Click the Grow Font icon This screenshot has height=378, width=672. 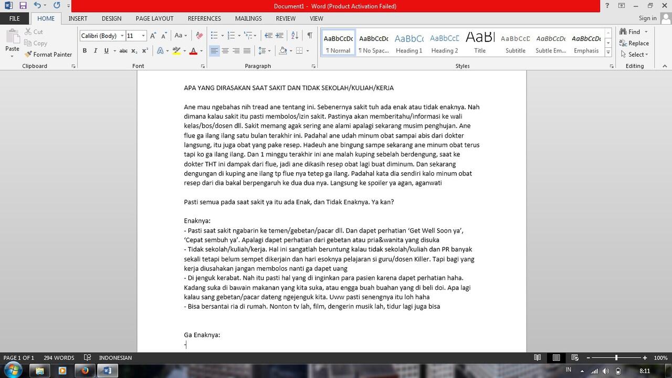click(153, 36)
